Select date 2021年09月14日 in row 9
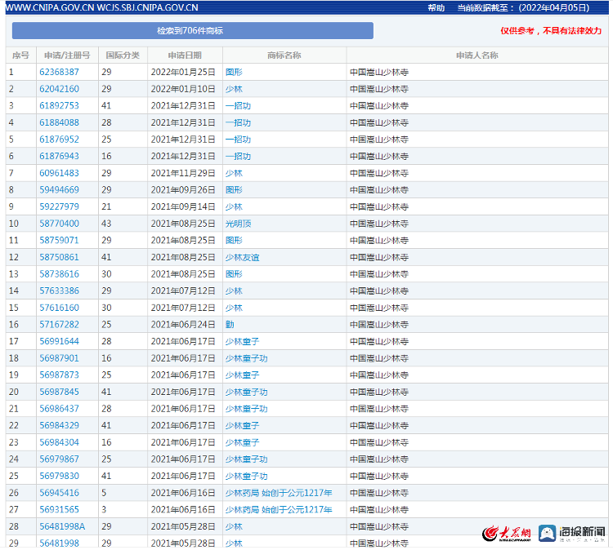Viewport: 613px width, 550px height. [x=183, y=206]
